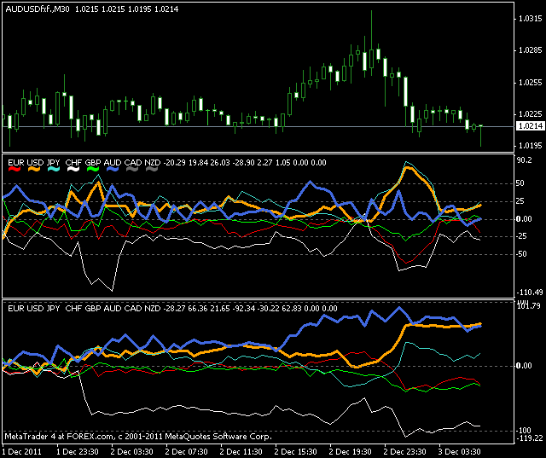Image resolution: width=546 pixels, height=458 pixels.
Task: Select NZD label in upper indicator window
Action: click(x=153, y=163)
